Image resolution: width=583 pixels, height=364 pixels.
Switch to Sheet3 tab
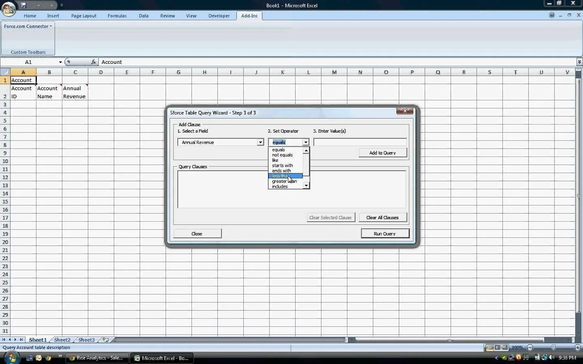pyautogui.click(x=86, y=340)
